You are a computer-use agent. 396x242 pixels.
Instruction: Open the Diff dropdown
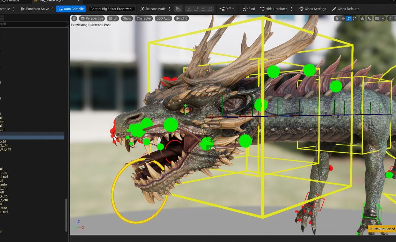[x=227, y=9]
